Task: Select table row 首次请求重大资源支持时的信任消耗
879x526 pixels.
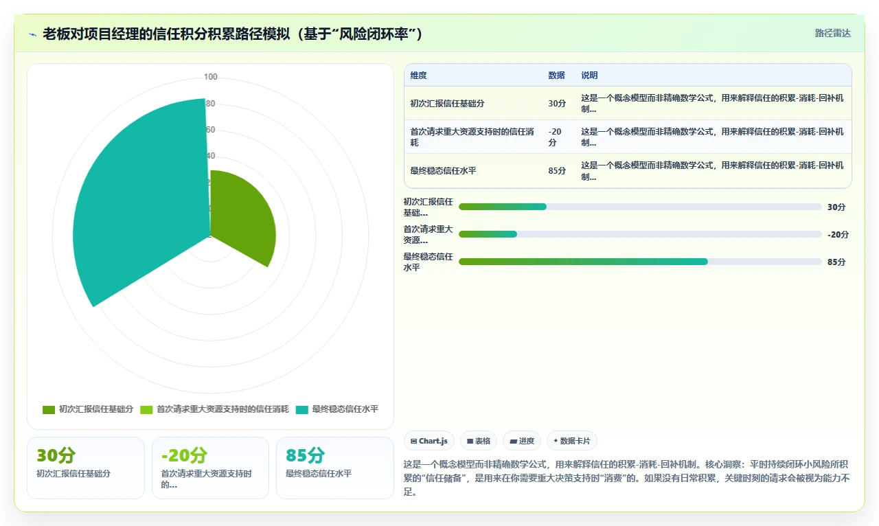Action: [x=628, y=137]
